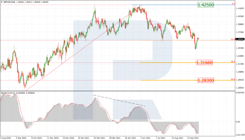The width and height of the screenshot is (245, 140).
Task: Select the current price tag 1.36040
Action: coord(240,39)
